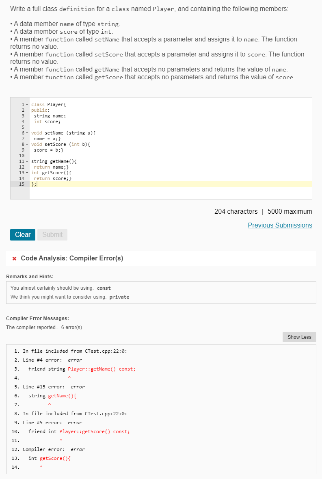The image size is (322, 479).
Task: Click 'Remarks and Hints:' label
Action: (30, 276)
